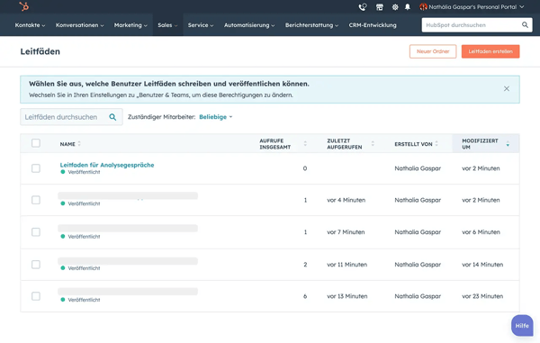
Task: Click the HubSpot sprocket logo
Action: tap(24, 6)
